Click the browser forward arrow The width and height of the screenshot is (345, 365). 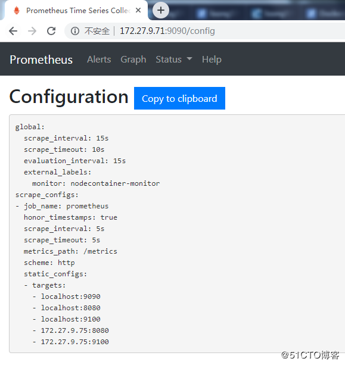[x=32, y=31]
